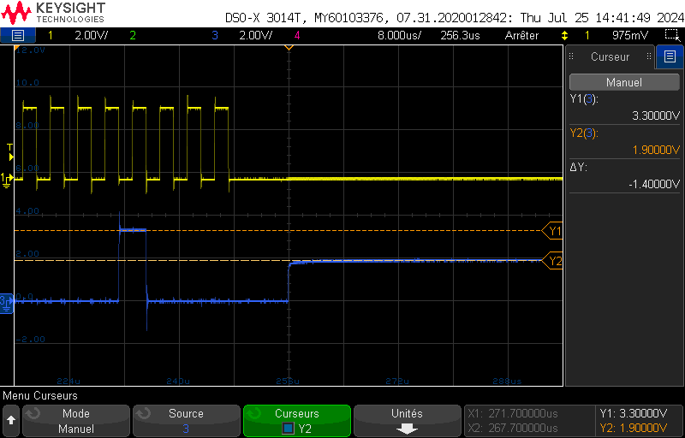Select Y2: 1.90000V in bottom readout
This screenshot has width=685, height=438.
(x=634, y=428)
